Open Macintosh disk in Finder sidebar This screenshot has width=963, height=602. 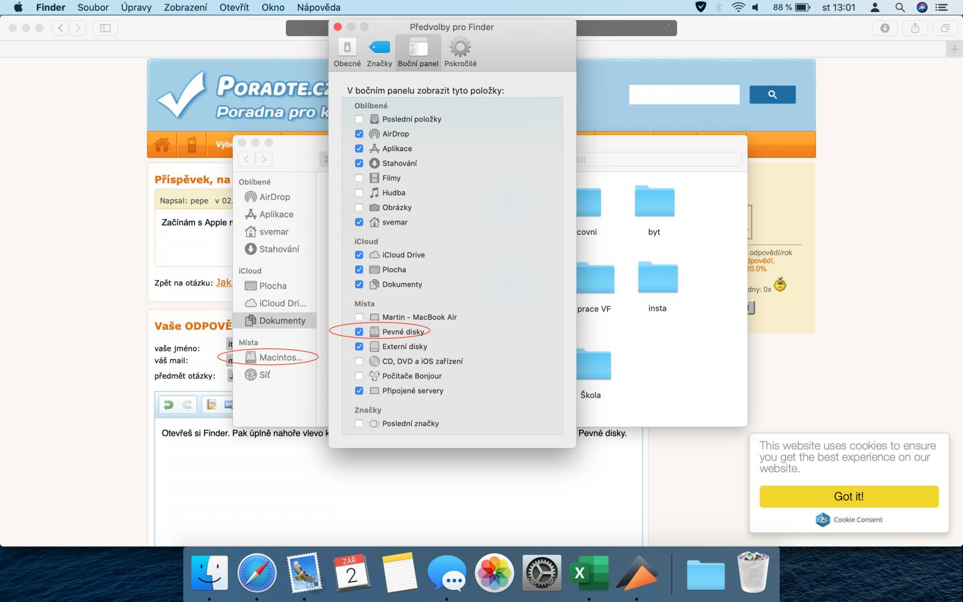274,358
